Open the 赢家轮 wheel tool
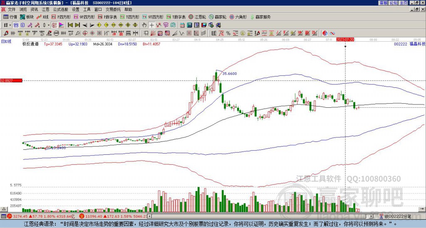Viewport: 426px width, 228px height. tap(218, 17)
